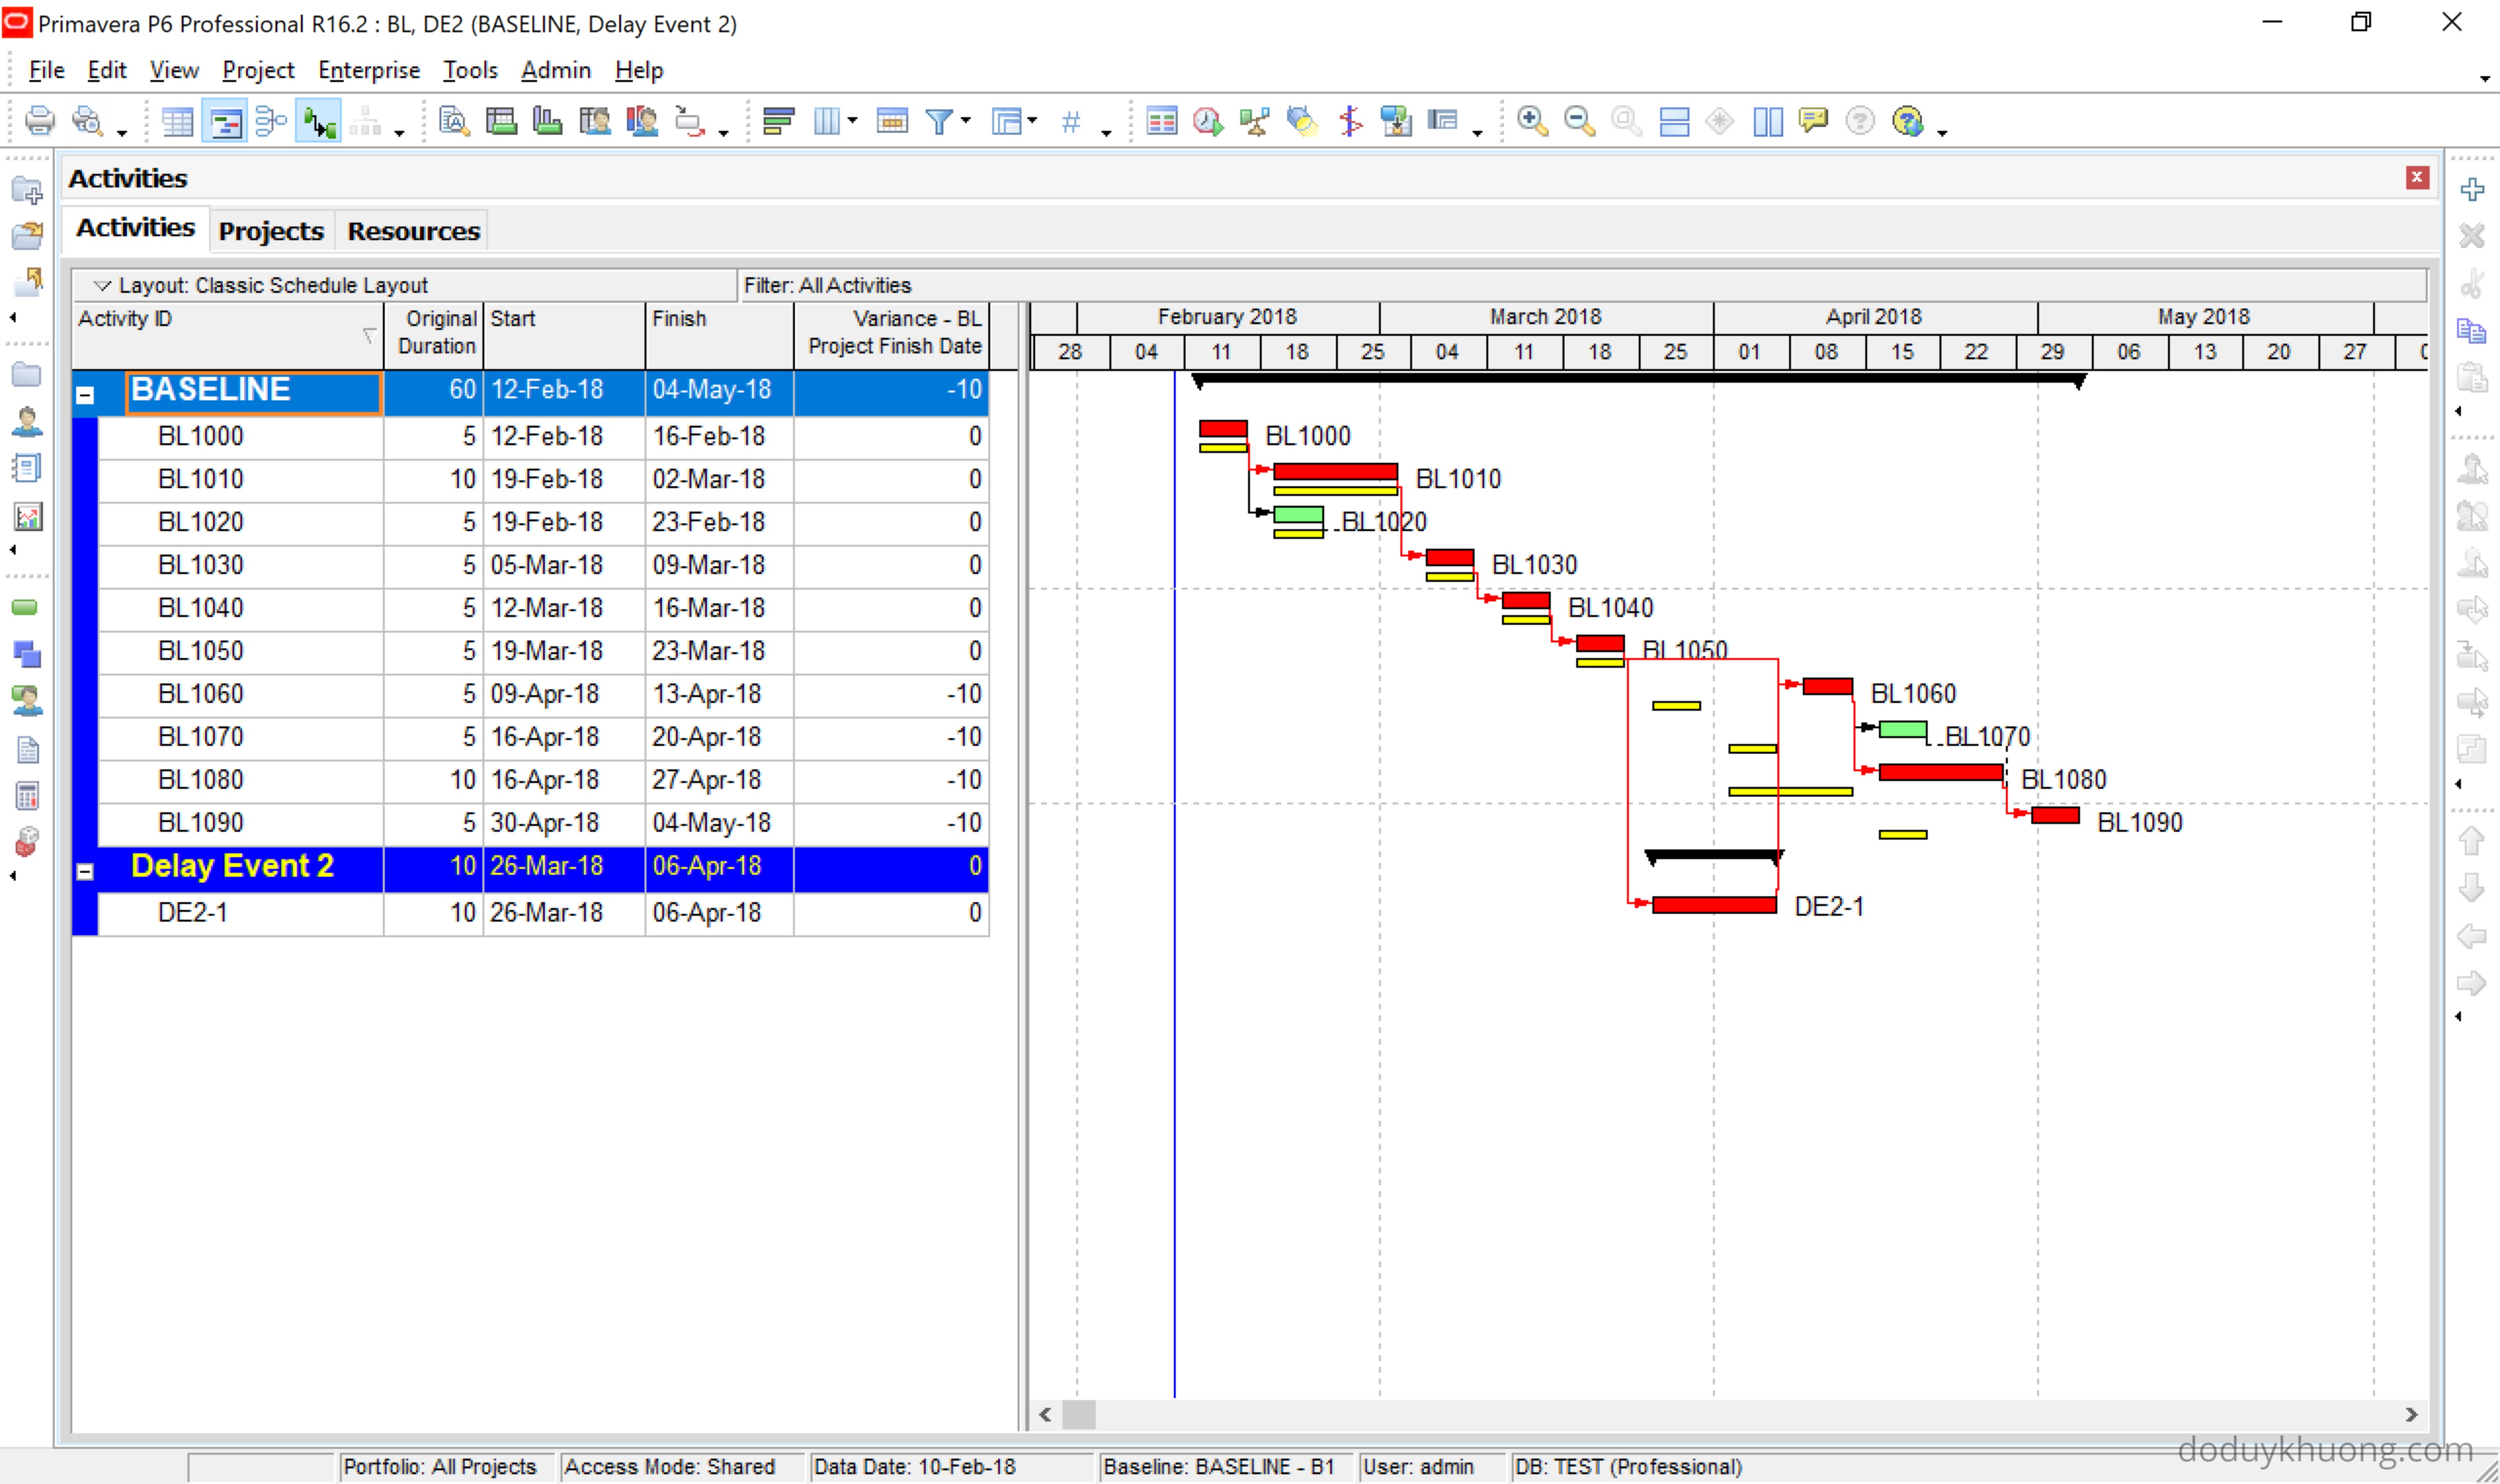Toggle the Activity Table view button
The width and height of the screenshot is (2500, 1484).
point(177,122)
